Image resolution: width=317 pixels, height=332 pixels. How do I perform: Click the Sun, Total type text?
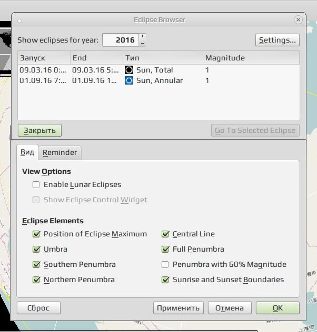154,70
